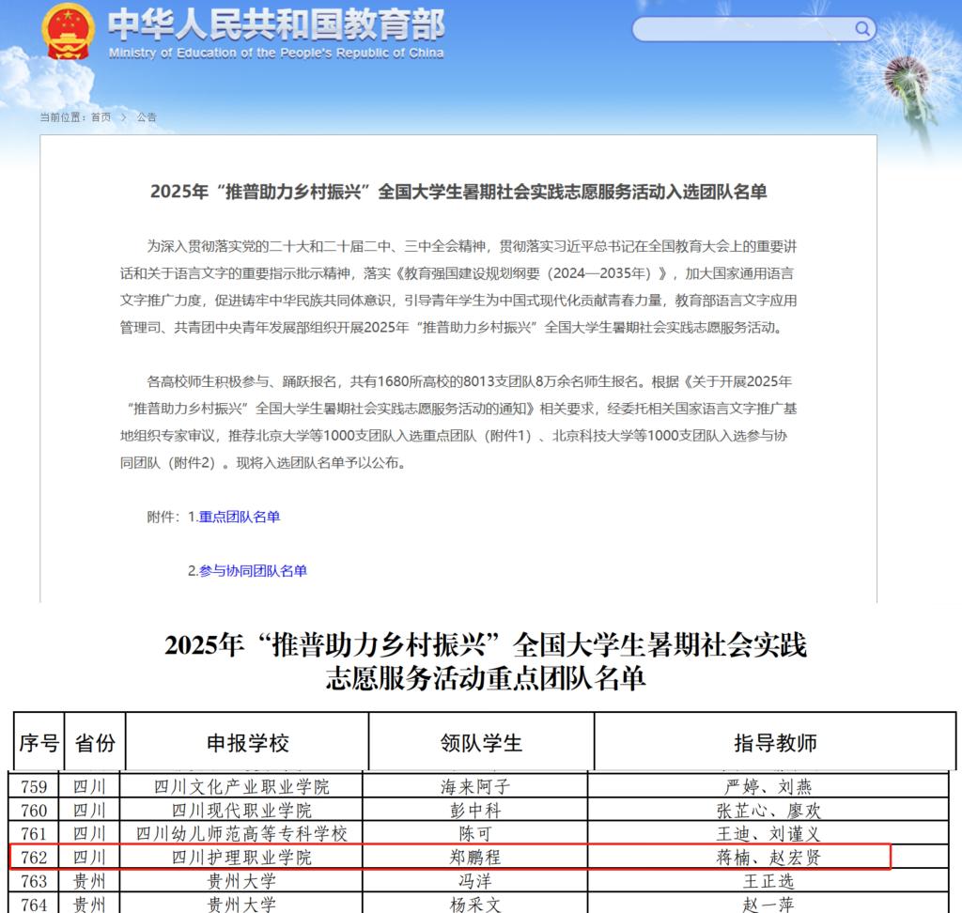This screenshot has width=962, height=913.
Task: Click the national emblem logo
Action: [68, 31]
